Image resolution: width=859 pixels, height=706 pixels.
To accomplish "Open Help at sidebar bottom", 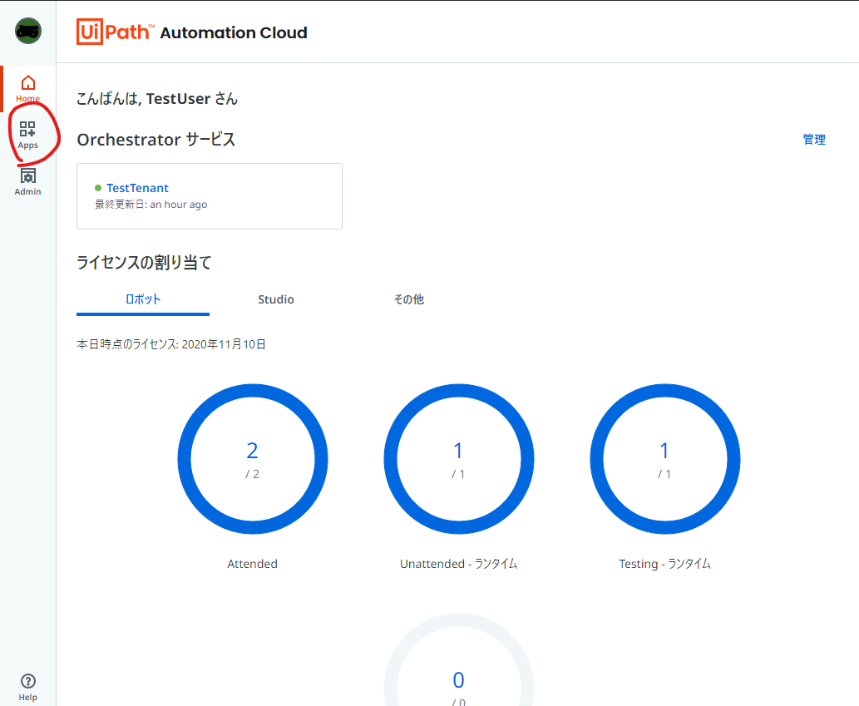I will click(28, 688).
